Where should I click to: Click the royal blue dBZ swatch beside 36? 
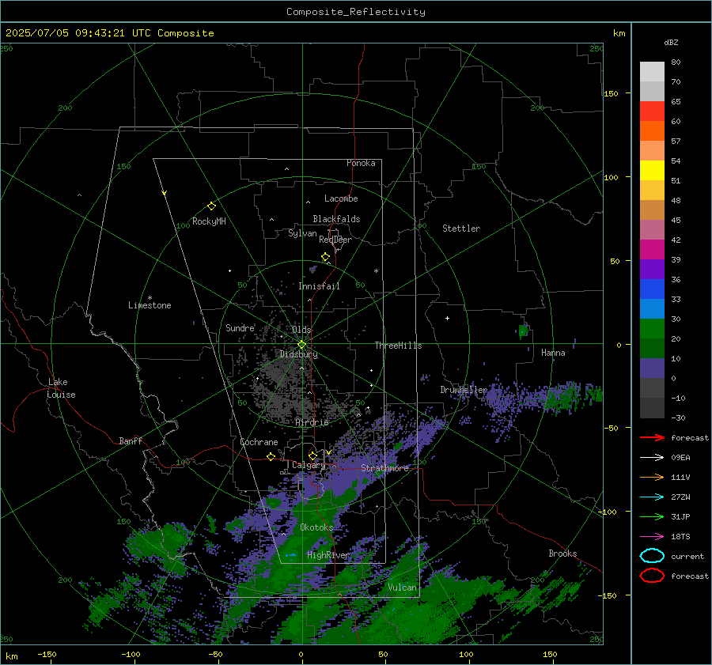[x=652, y=289]
